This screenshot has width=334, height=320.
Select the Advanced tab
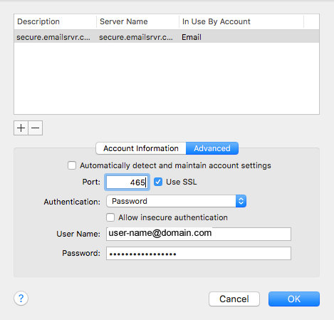pos(212,148)
